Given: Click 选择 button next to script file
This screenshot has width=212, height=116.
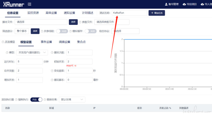Looking at the screenshot, I should (73, 22).
